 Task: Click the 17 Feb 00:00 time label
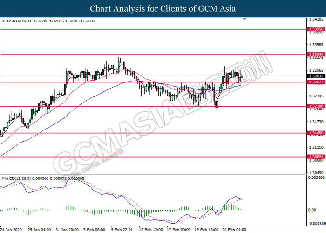(179, 230)
